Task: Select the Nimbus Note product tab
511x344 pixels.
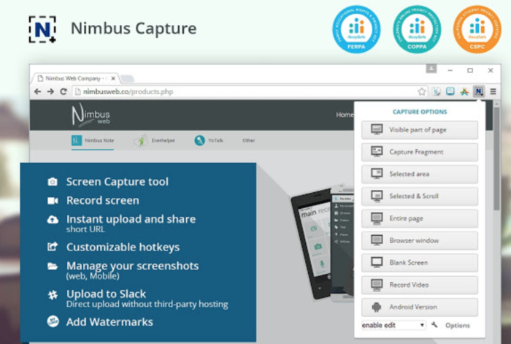Action: 93,140
